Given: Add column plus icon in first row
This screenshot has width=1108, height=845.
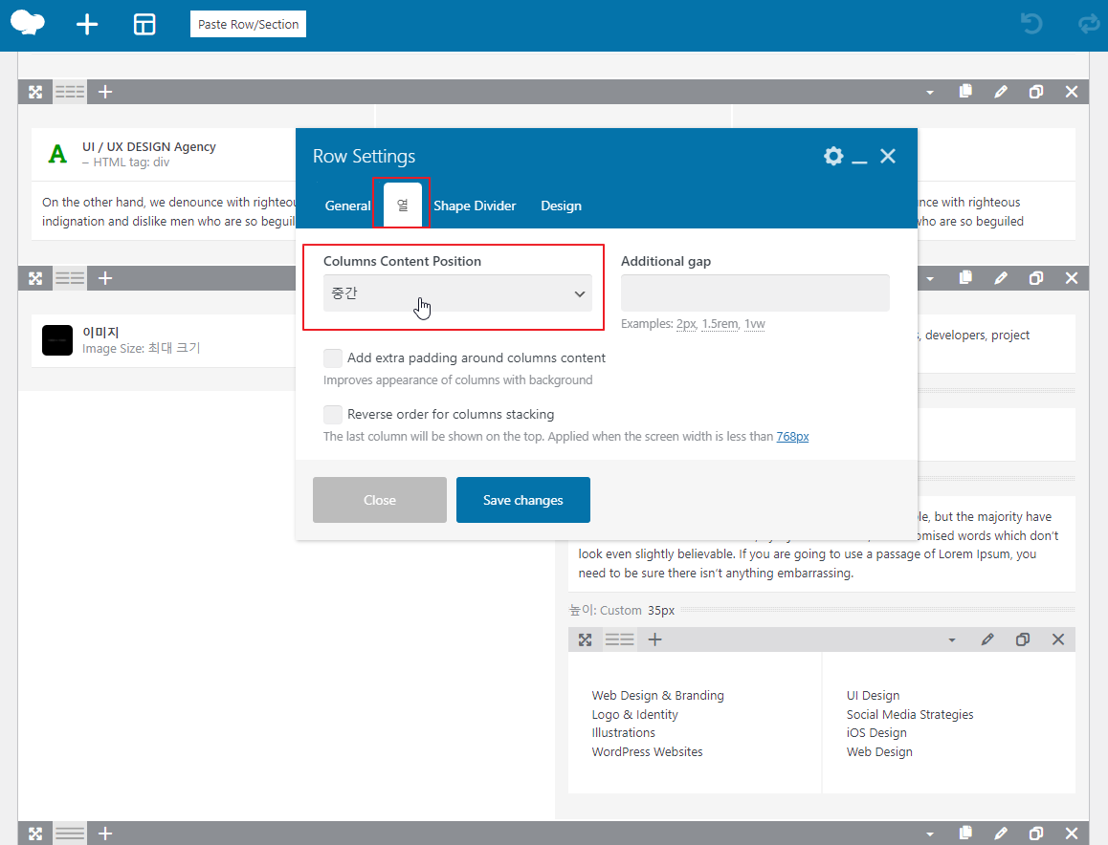Looking at the screenshot, I should [105, 92].
